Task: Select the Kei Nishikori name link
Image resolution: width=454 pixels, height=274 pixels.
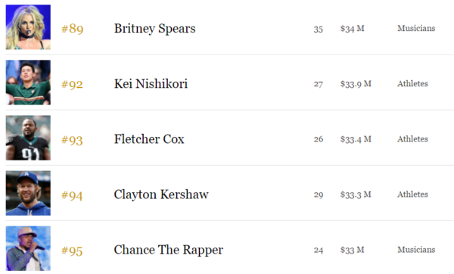Action: click(x=151, y=84)
